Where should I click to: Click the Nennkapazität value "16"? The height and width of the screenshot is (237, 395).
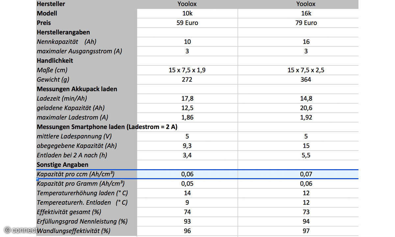click(x=306, y=42)
